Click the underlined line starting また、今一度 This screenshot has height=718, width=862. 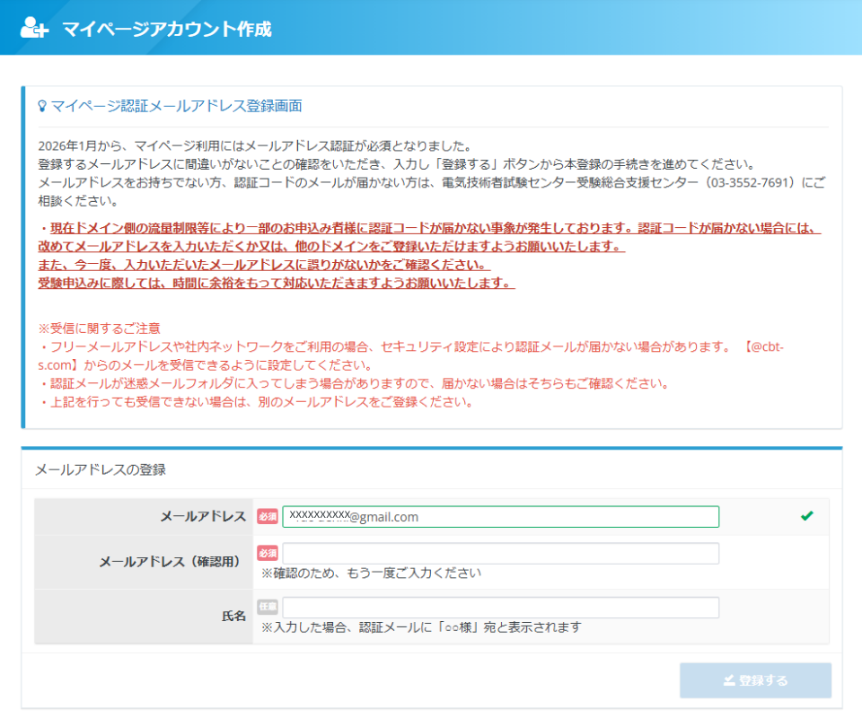pos(264,265)
